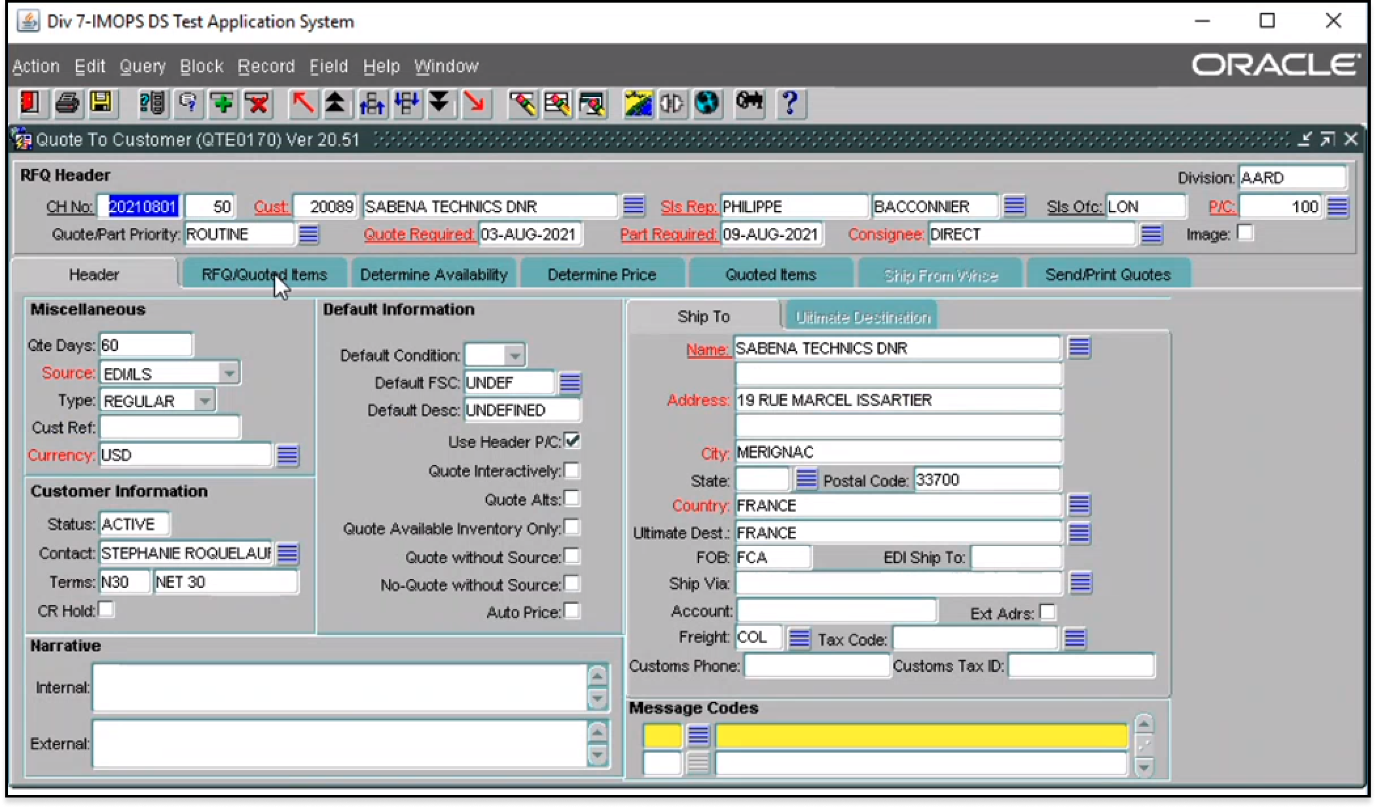Screen dimensions: 1376x808
Task: Click the Cust Ref input field
Action: (170, 428)
